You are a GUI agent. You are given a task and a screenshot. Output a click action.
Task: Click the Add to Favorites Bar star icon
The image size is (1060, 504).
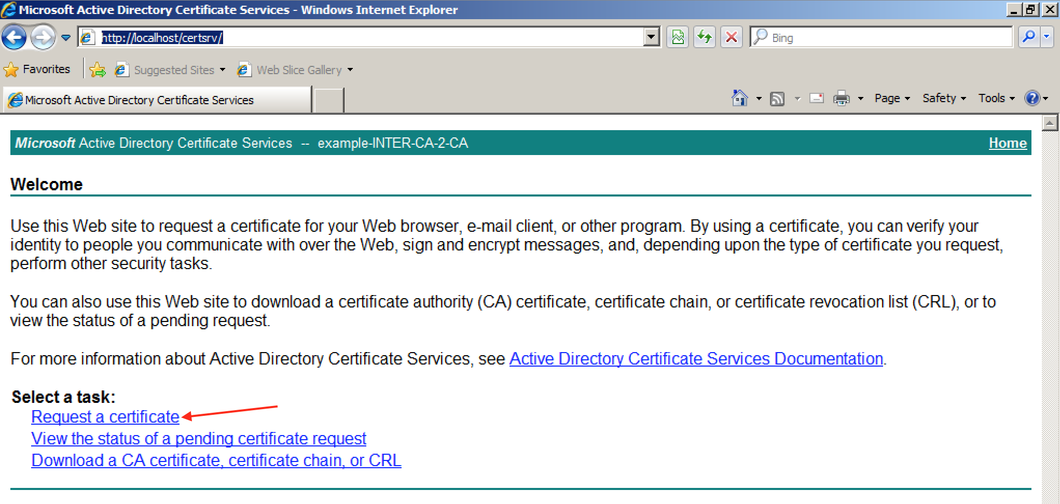point(97,70)
